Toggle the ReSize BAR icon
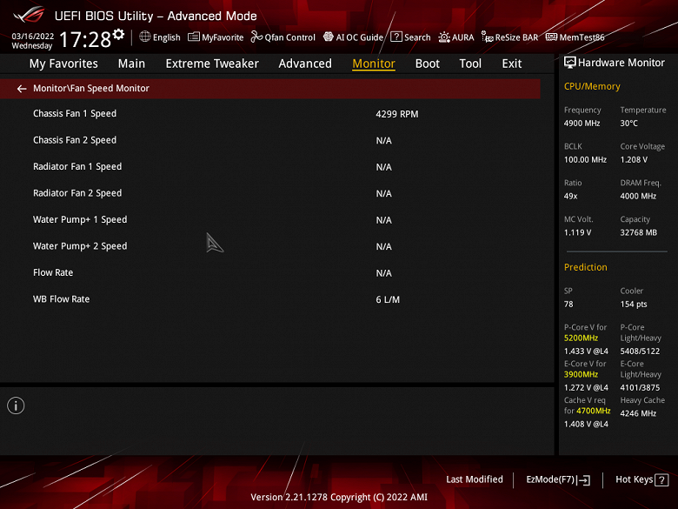This screenshot has width=678, height=509. coord(488,37)
